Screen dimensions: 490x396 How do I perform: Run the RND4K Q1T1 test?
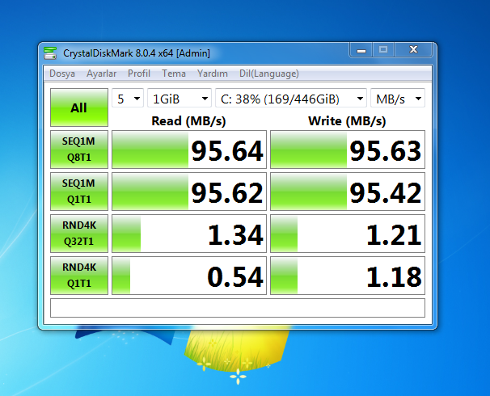tap(79, 276)
